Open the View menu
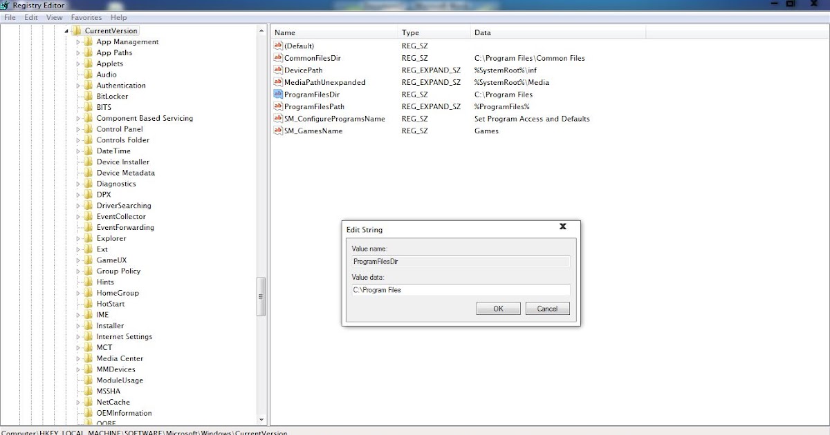The width and height of the screenshot is (830, 435). point(54,17)
